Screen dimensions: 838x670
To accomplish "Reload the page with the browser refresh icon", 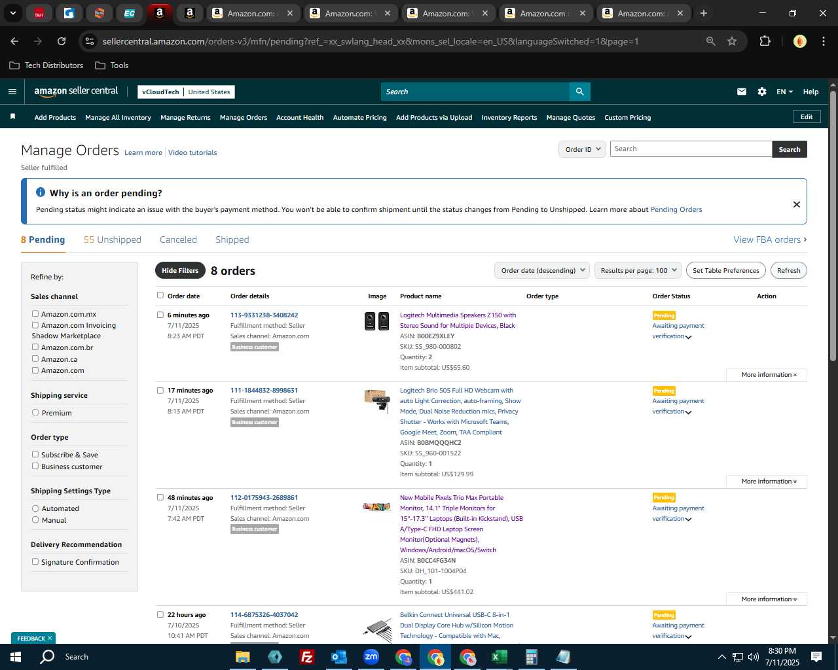I will (x=62, y=41).
